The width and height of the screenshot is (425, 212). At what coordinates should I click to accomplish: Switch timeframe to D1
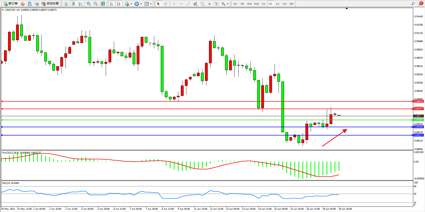click(278, 4)
